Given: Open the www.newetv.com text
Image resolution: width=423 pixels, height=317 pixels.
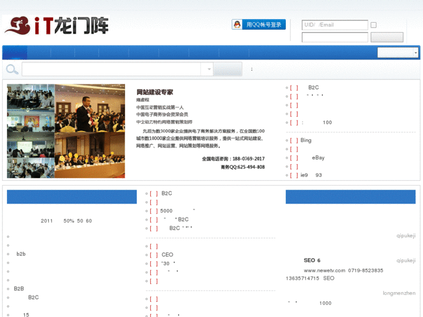Looking at the screenshot, I should pyautogui.click(x=324, y=270).
